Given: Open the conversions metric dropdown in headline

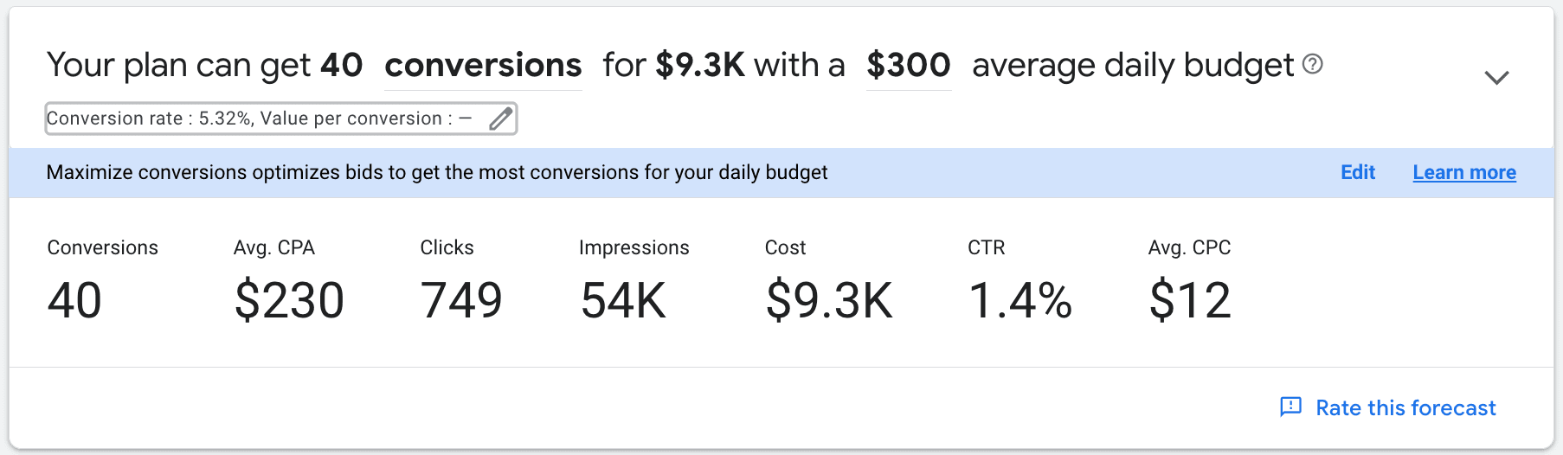Looking at the screenshot, I should (x=483, y=66).
